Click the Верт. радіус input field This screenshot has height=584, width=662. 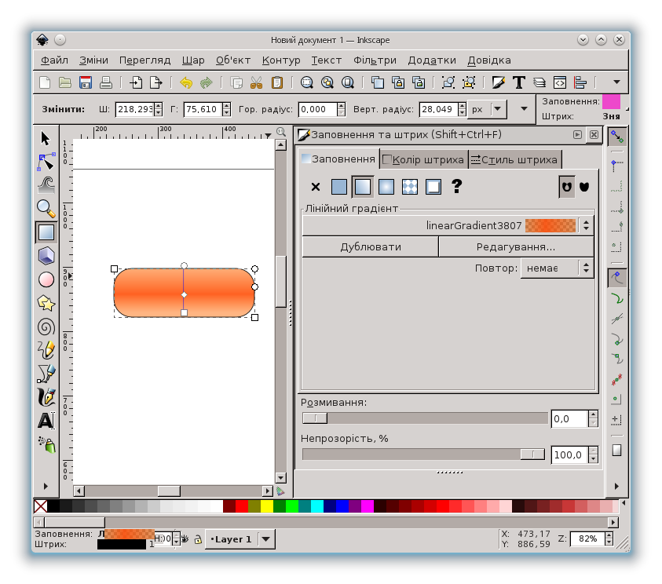point(437,109)
